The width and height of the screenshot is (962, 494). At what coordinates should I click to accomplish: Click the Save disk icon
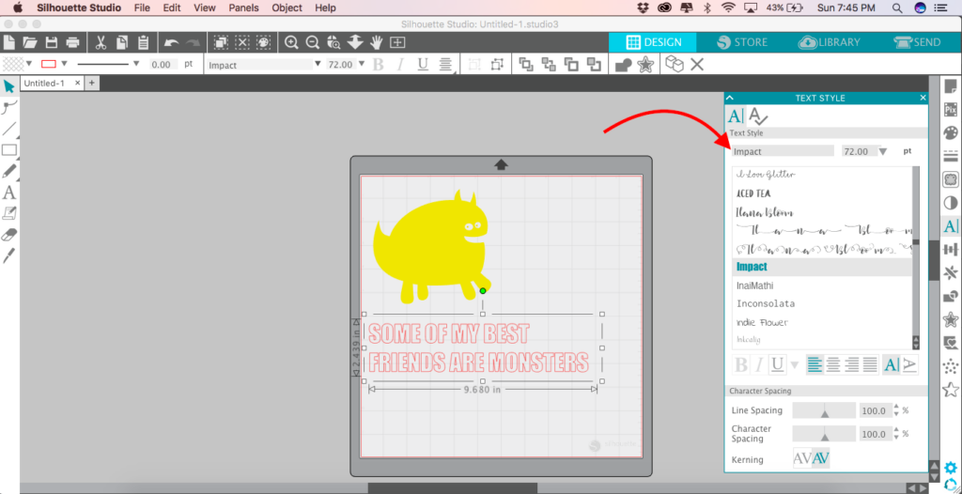(x=52, y=42)
